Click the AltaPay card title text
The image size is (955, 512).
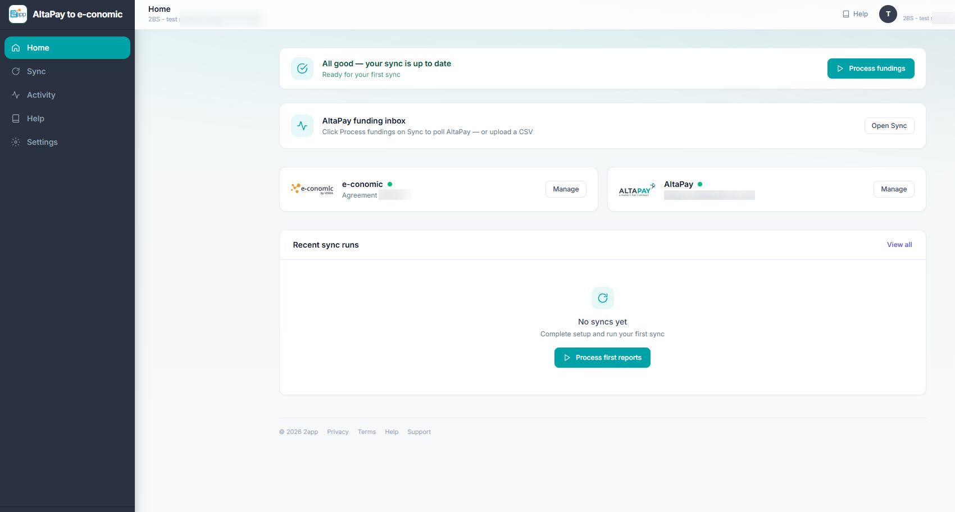(679, 184)
